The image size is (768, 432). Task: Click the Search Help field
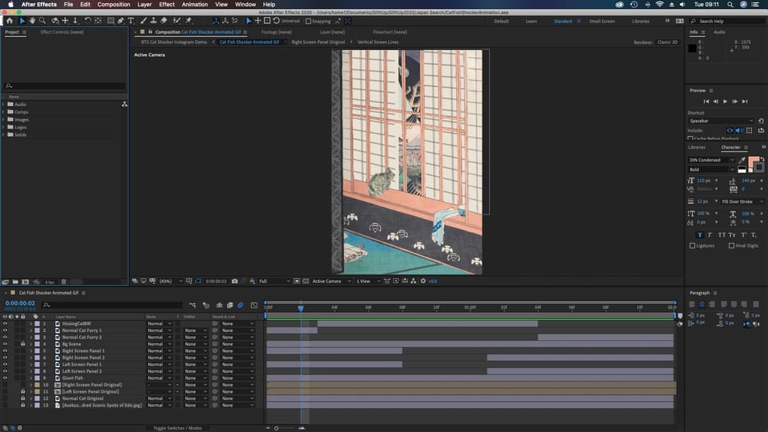point(728,21)
